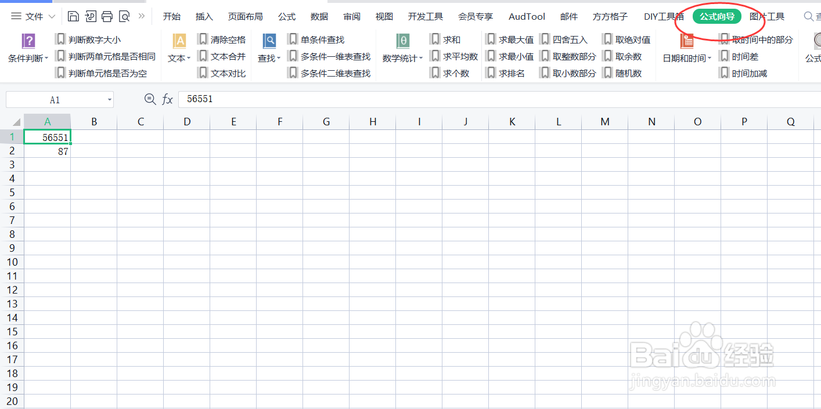
Task: Open the 页面布局 tab
Action: tap(245, 16)
